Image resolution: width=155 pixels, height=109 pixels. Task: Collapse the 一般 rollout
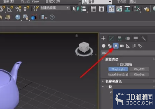pos(108,87)
